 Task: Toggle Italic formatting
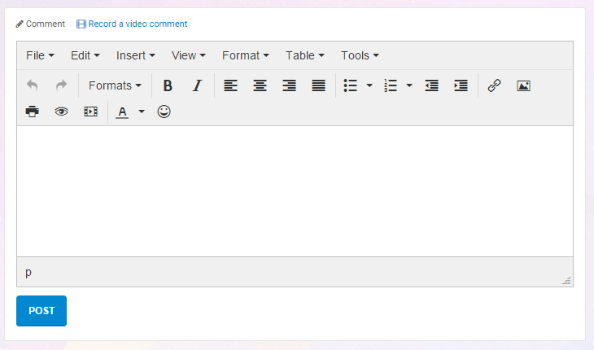tap(197, 85)
